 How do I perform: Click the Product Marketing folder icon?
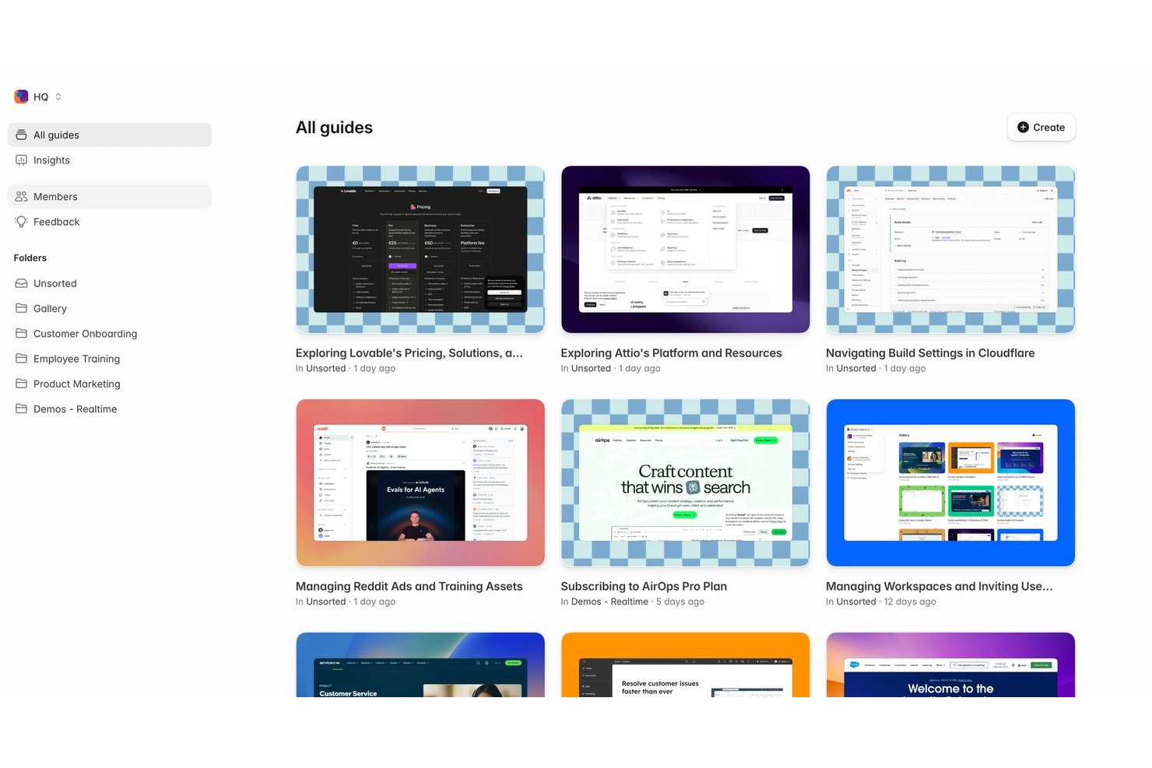point(21,383)
